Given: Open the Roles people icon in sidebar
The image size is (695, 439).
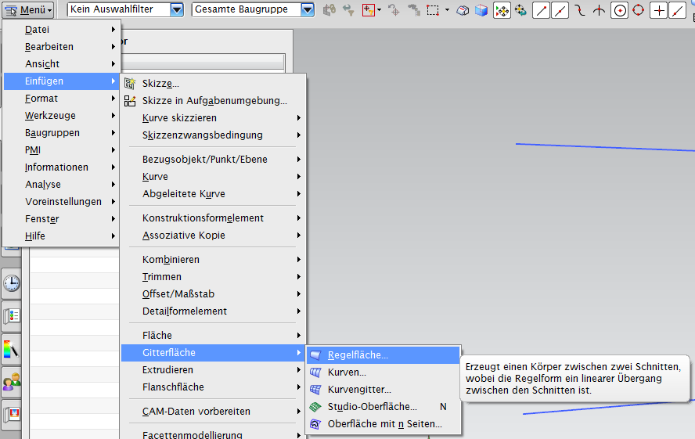Looking at the screenshot, I should click(12, 382).
